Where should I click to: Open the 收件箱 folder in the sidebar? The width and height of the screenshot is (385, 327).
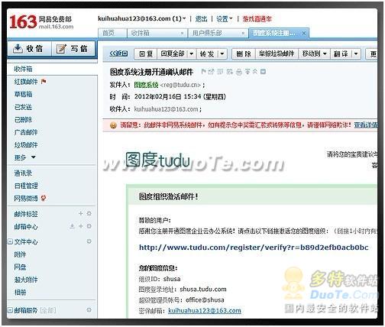[23, 69]
